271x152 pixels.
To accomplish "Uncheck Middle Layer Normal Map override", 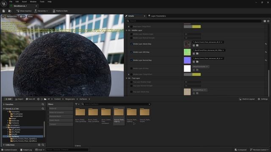I will pos(131,60).
